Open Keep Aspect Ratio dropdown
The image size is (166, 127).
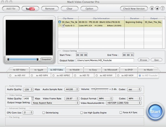tap(55, 103)
